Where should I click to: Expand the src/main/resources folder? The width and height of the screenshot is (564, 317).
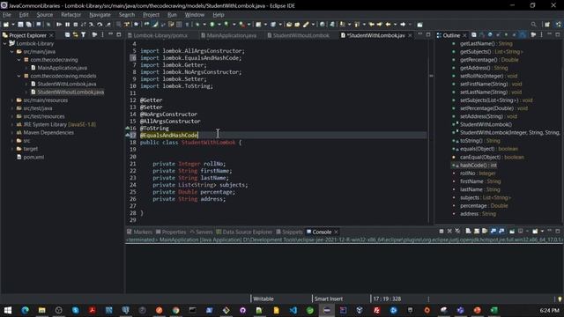coord(12,100)
